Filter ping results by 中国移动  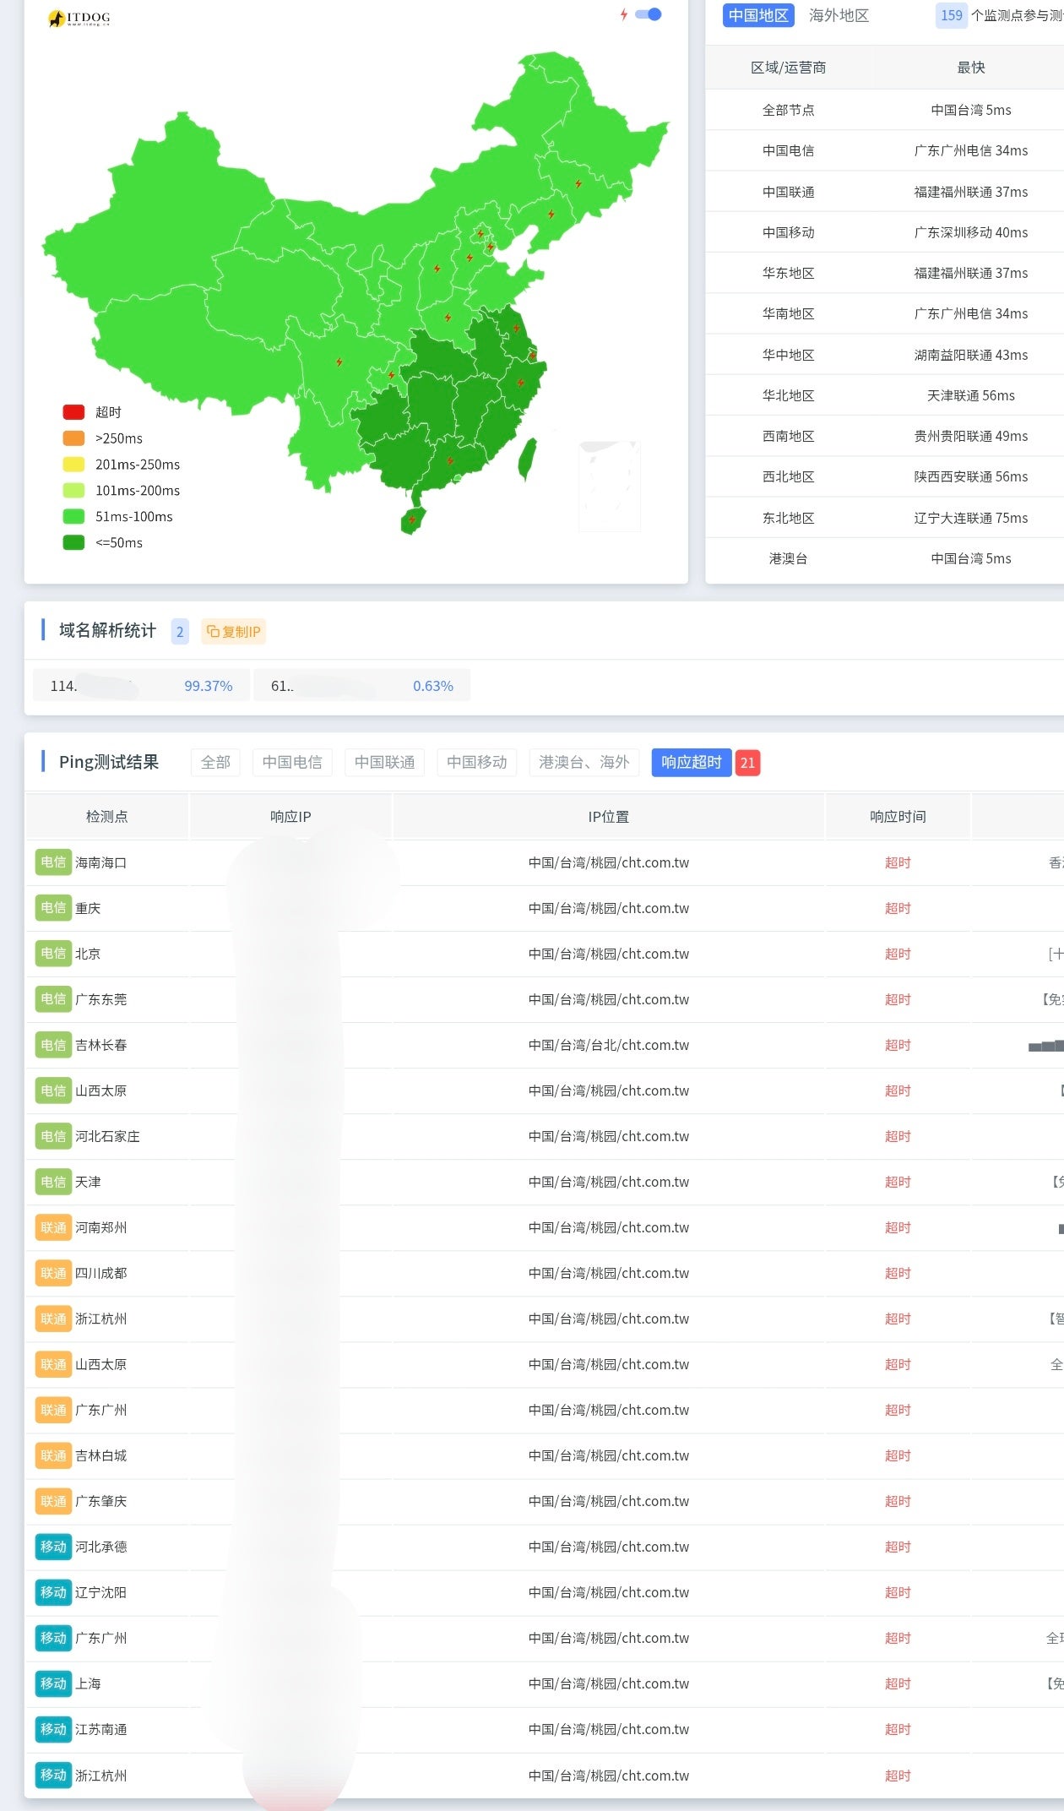[x=476, y=762]
